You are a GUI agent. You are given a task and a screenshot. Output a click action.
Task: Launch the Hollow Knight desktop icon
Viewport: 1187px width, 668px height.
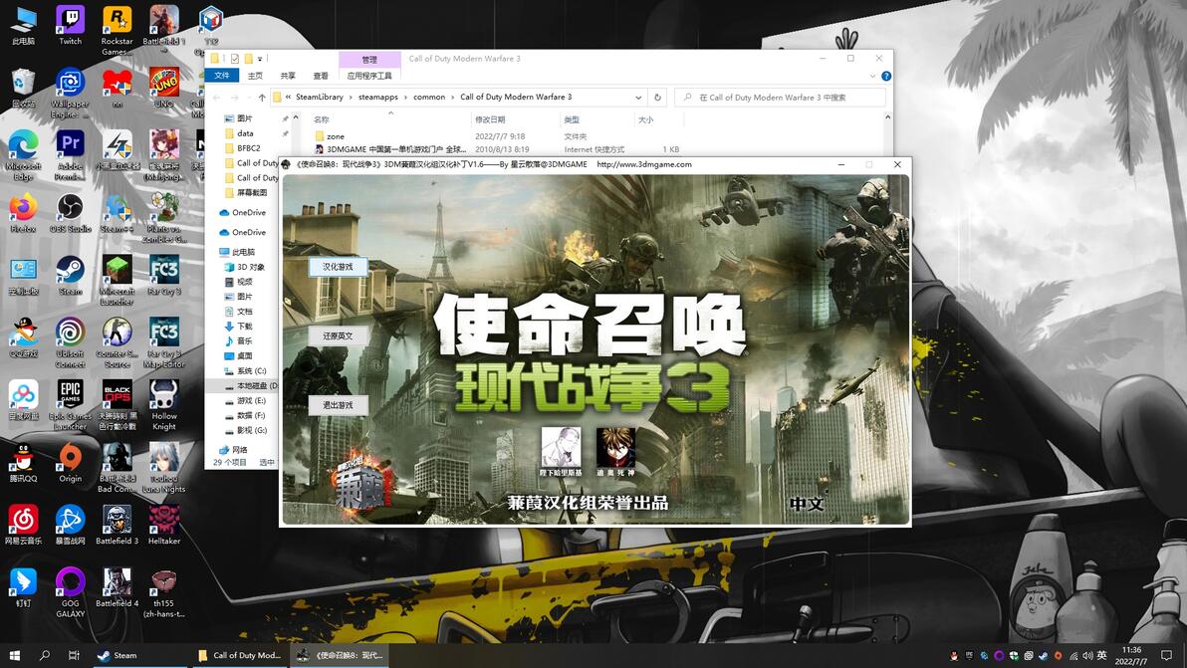point(164,405)
